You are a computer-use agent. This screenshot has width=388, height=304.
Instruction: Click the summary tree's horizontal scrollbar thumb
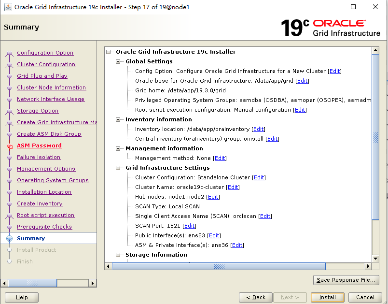tap(219, 266)
